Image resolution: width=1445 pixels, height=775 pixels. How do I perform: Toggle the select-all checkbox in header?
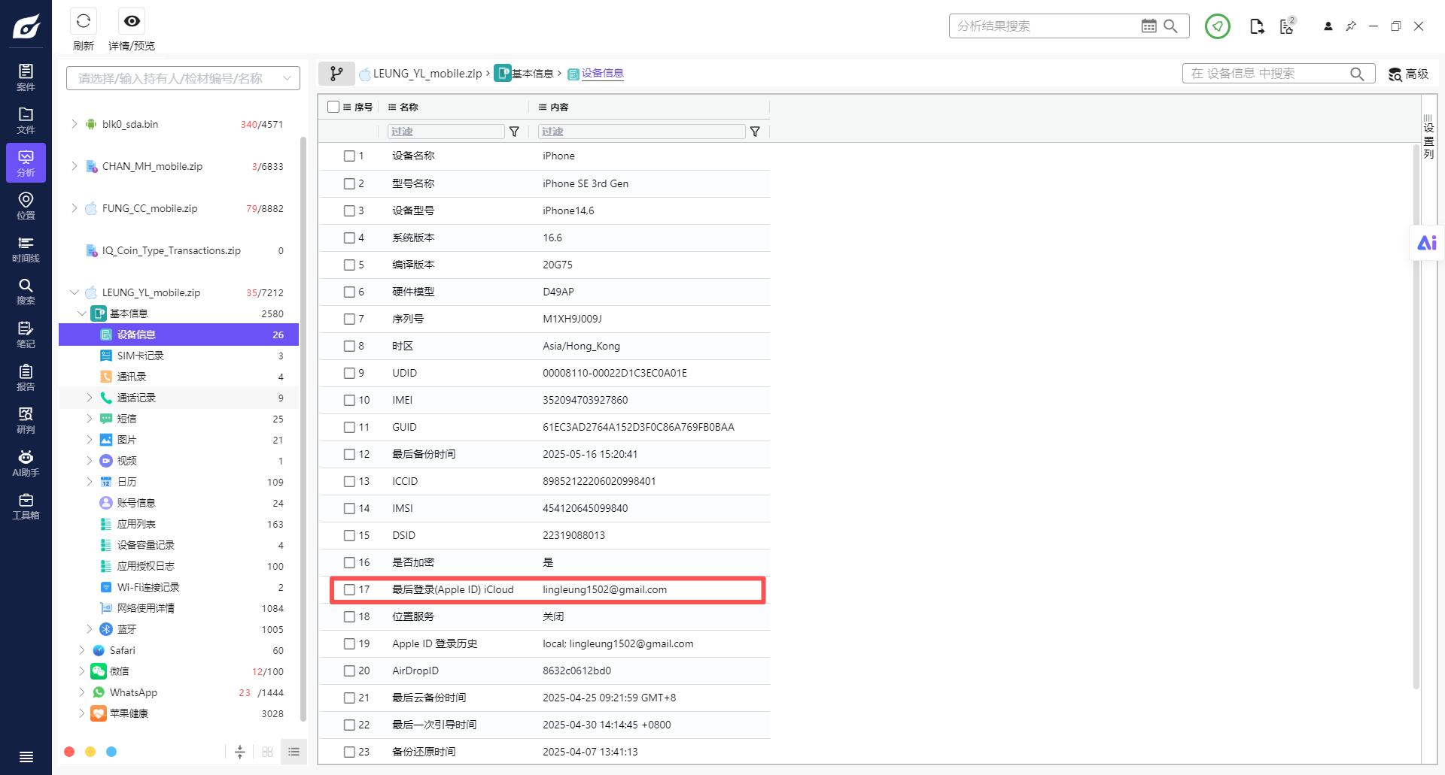333,107
